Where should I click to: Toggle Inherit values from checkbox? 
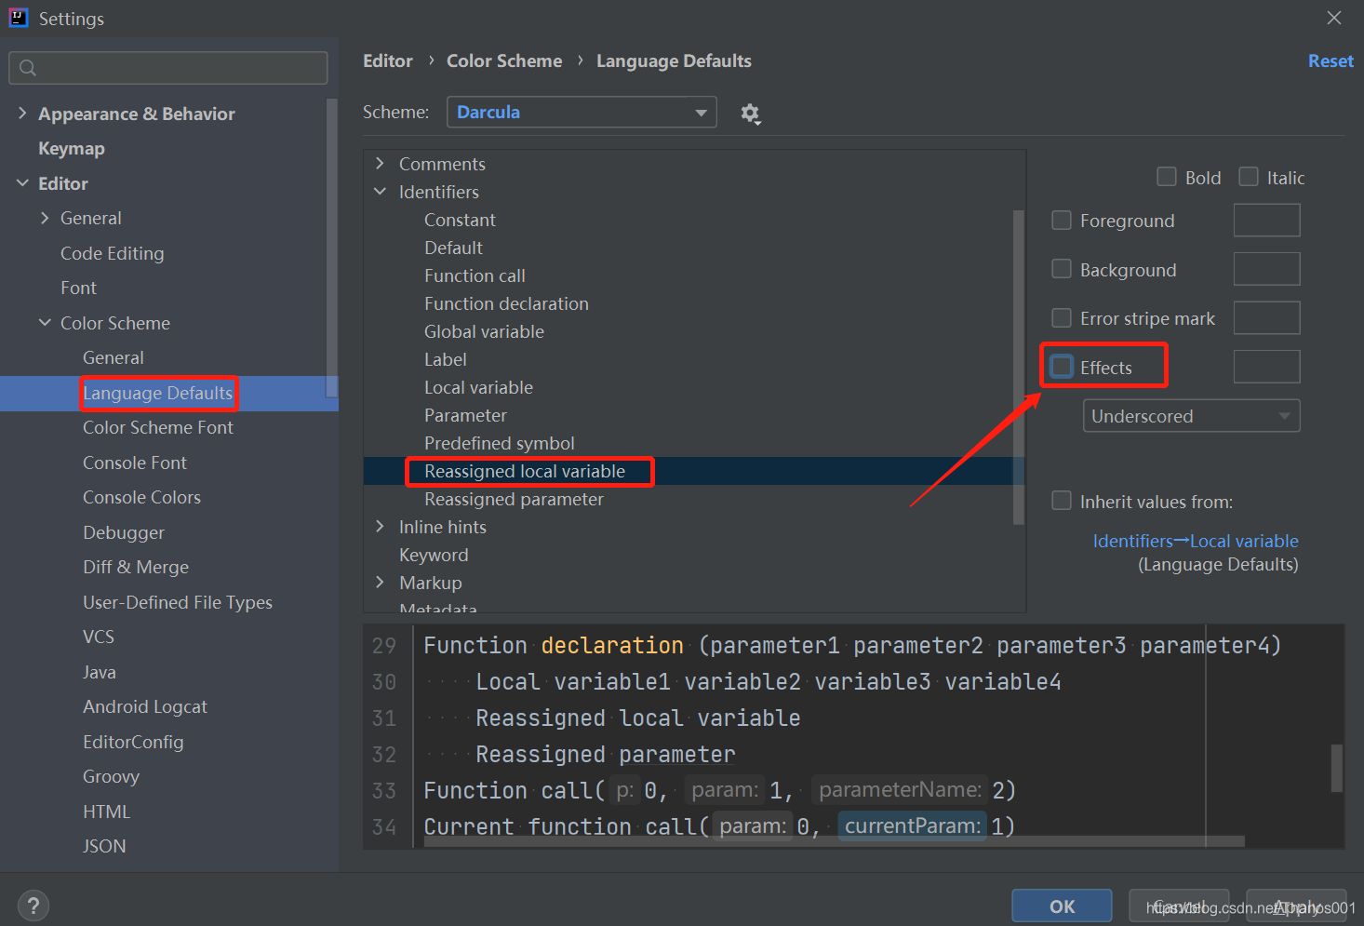pyautogui.click(x=1062, y=501)
